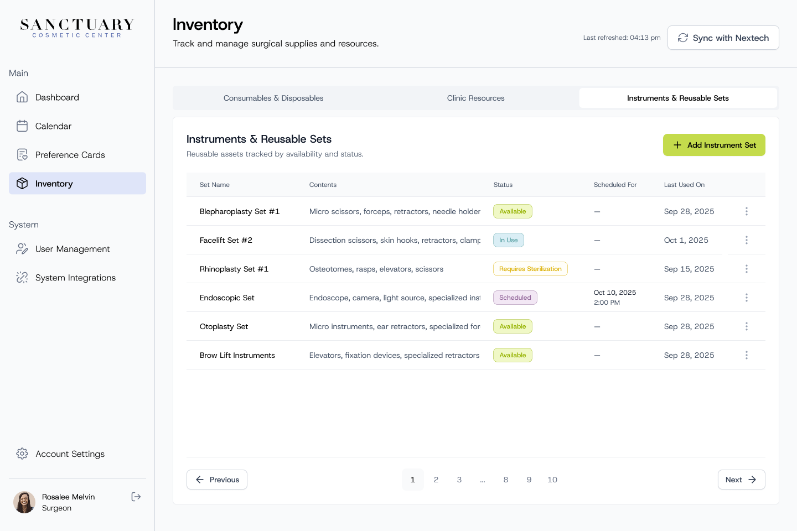Screen dimensions: 797x531
Task: Open row options for Facelift Set #2
Action: point(747,240)
